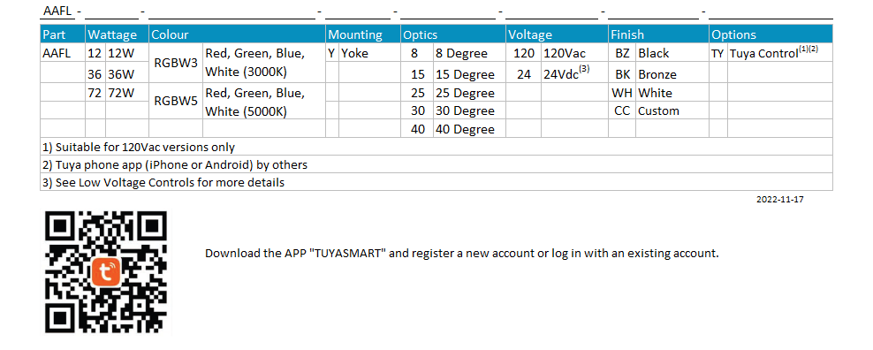Click the RGBW5 colour code
The width and height of the screenshot is (873, 350).
[175, 102]
